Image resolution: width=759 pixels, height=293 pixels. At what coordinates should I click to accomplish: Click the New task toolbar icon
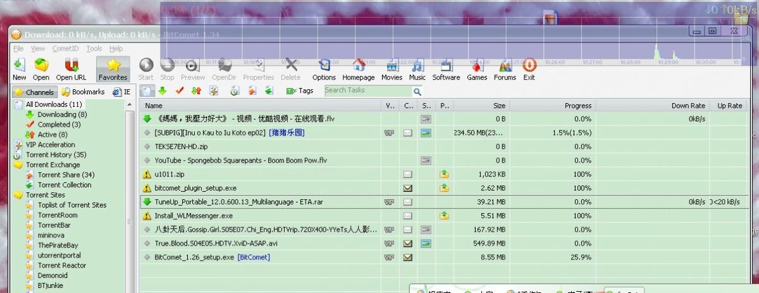pyautogui.click(x=19, y=69)
